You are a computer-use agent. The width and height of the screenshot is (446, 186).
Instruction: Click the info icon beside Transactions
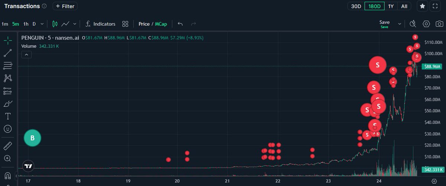click(45, 6)
